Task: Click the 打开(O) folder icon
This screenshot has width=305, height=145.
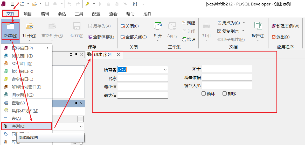Action: tap(29, 27)
